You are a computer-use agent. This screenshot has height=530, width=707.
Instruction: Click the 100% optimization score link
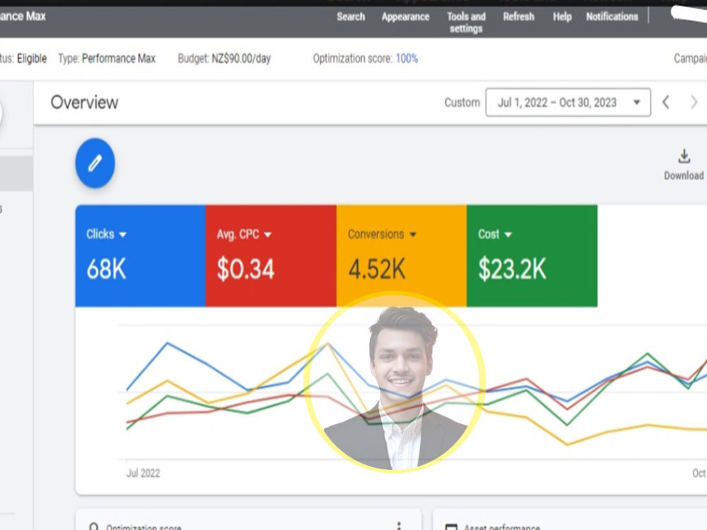(x=407, y=59)
